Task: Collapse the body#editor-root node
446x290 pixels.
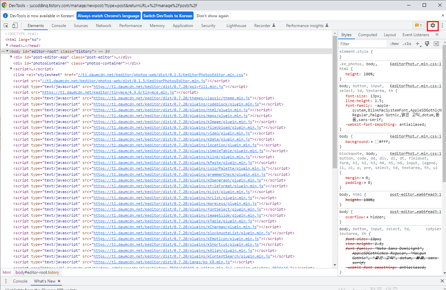Action: pos(7,51)
